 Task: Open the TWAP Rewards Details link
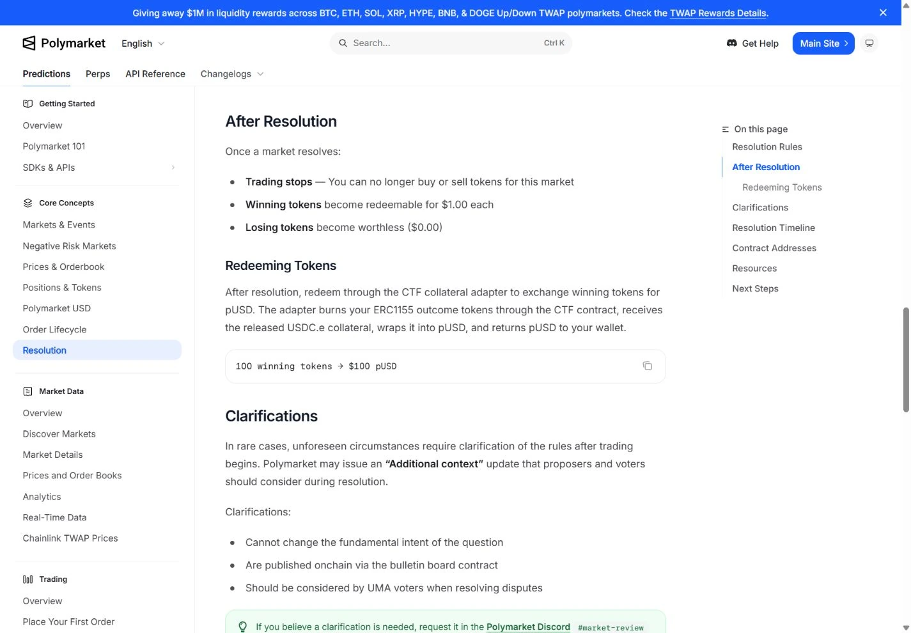tap(718, 13)
